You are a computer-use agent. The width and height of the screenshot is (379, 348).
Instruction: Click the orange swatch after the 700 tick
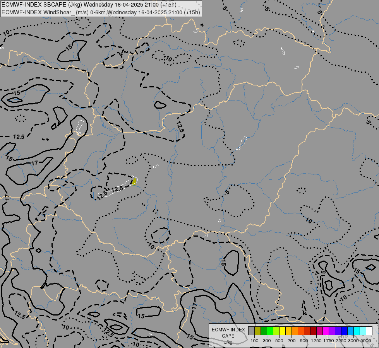[x=295, y=331]
